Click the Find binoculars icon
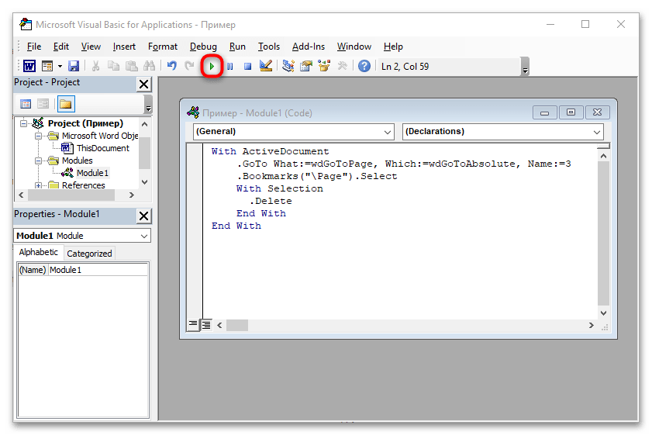Viewport: 652px width, 435px height. [x=149, y=67]
